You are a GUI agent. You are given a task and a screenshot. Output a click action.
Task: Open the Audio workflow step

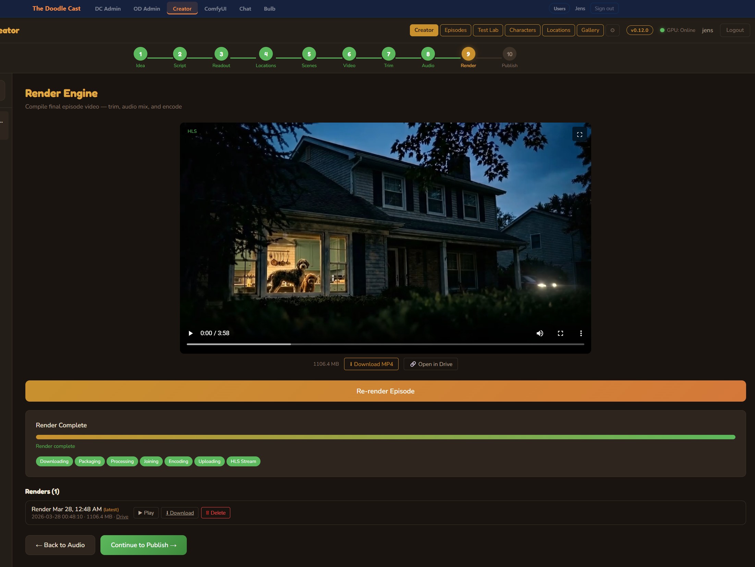428,54
